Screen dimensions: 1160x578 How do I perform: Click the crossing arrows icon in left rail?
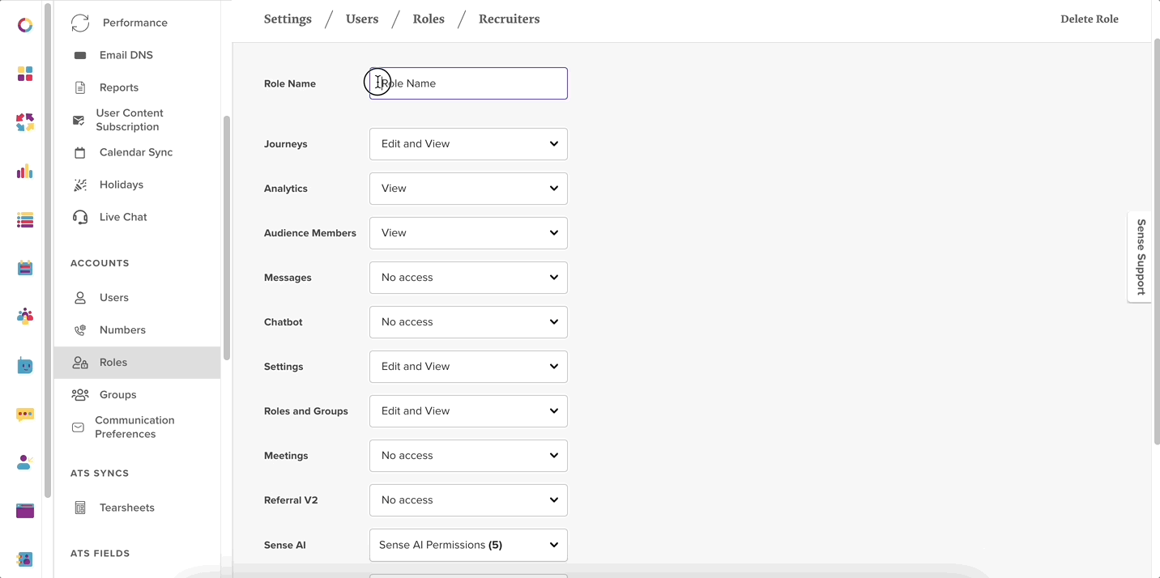tap(25, 122)
